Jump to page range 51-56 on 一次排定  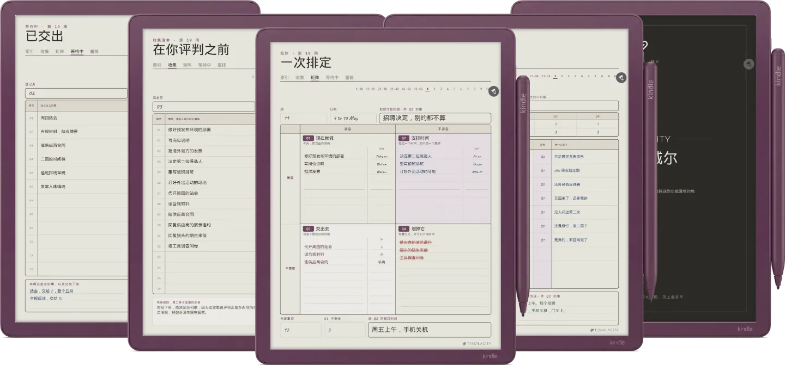tap(418, 89)
